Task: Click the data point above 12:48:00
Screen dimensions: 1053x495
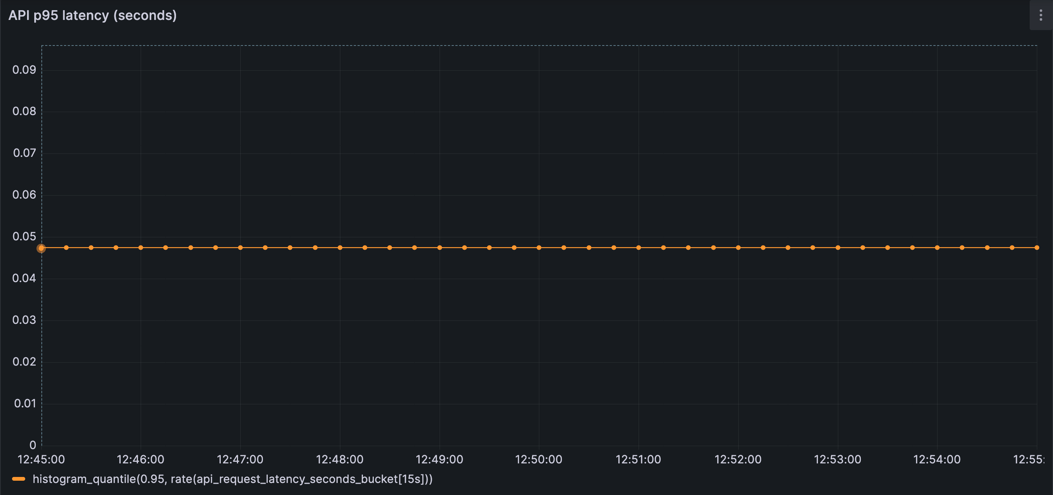Action: 340,247
